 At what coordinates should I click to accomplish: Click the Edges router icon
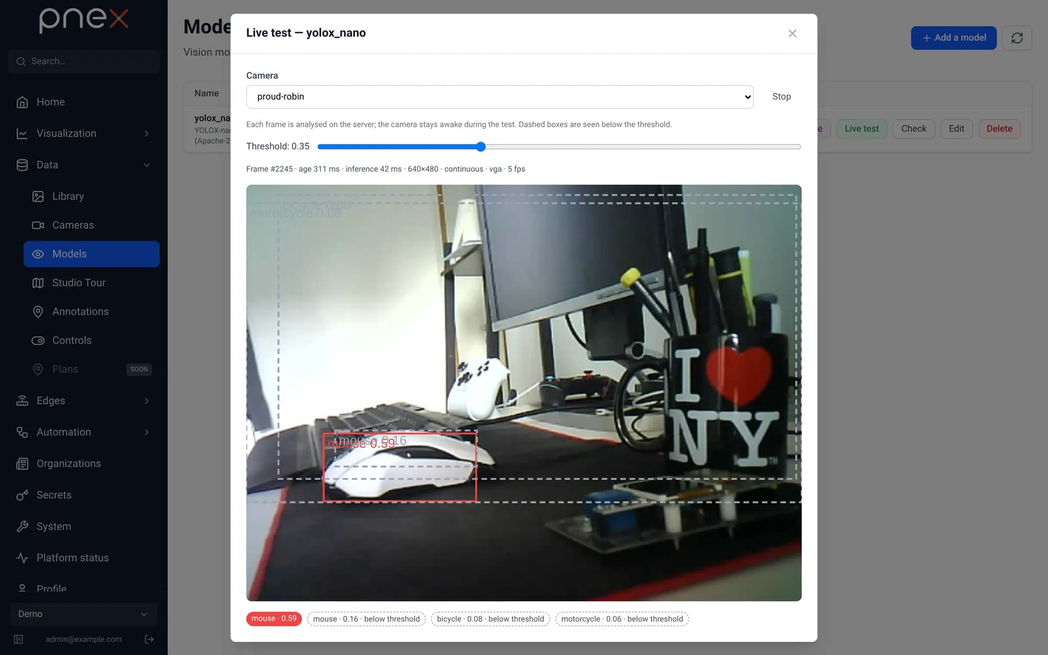coord(22,401)
